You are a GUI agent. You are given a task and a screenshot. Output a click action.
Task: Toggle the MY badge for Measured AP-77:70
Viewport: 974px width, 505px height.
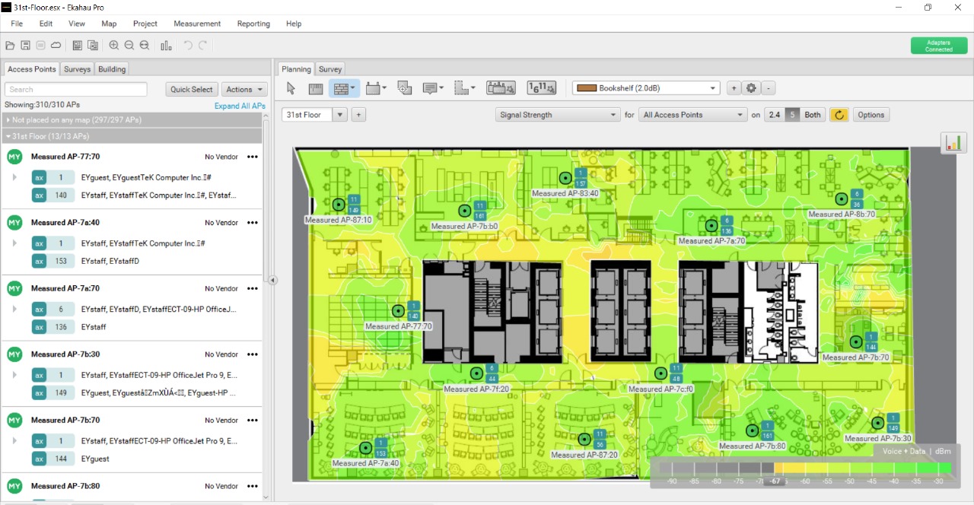pos(14,157)
